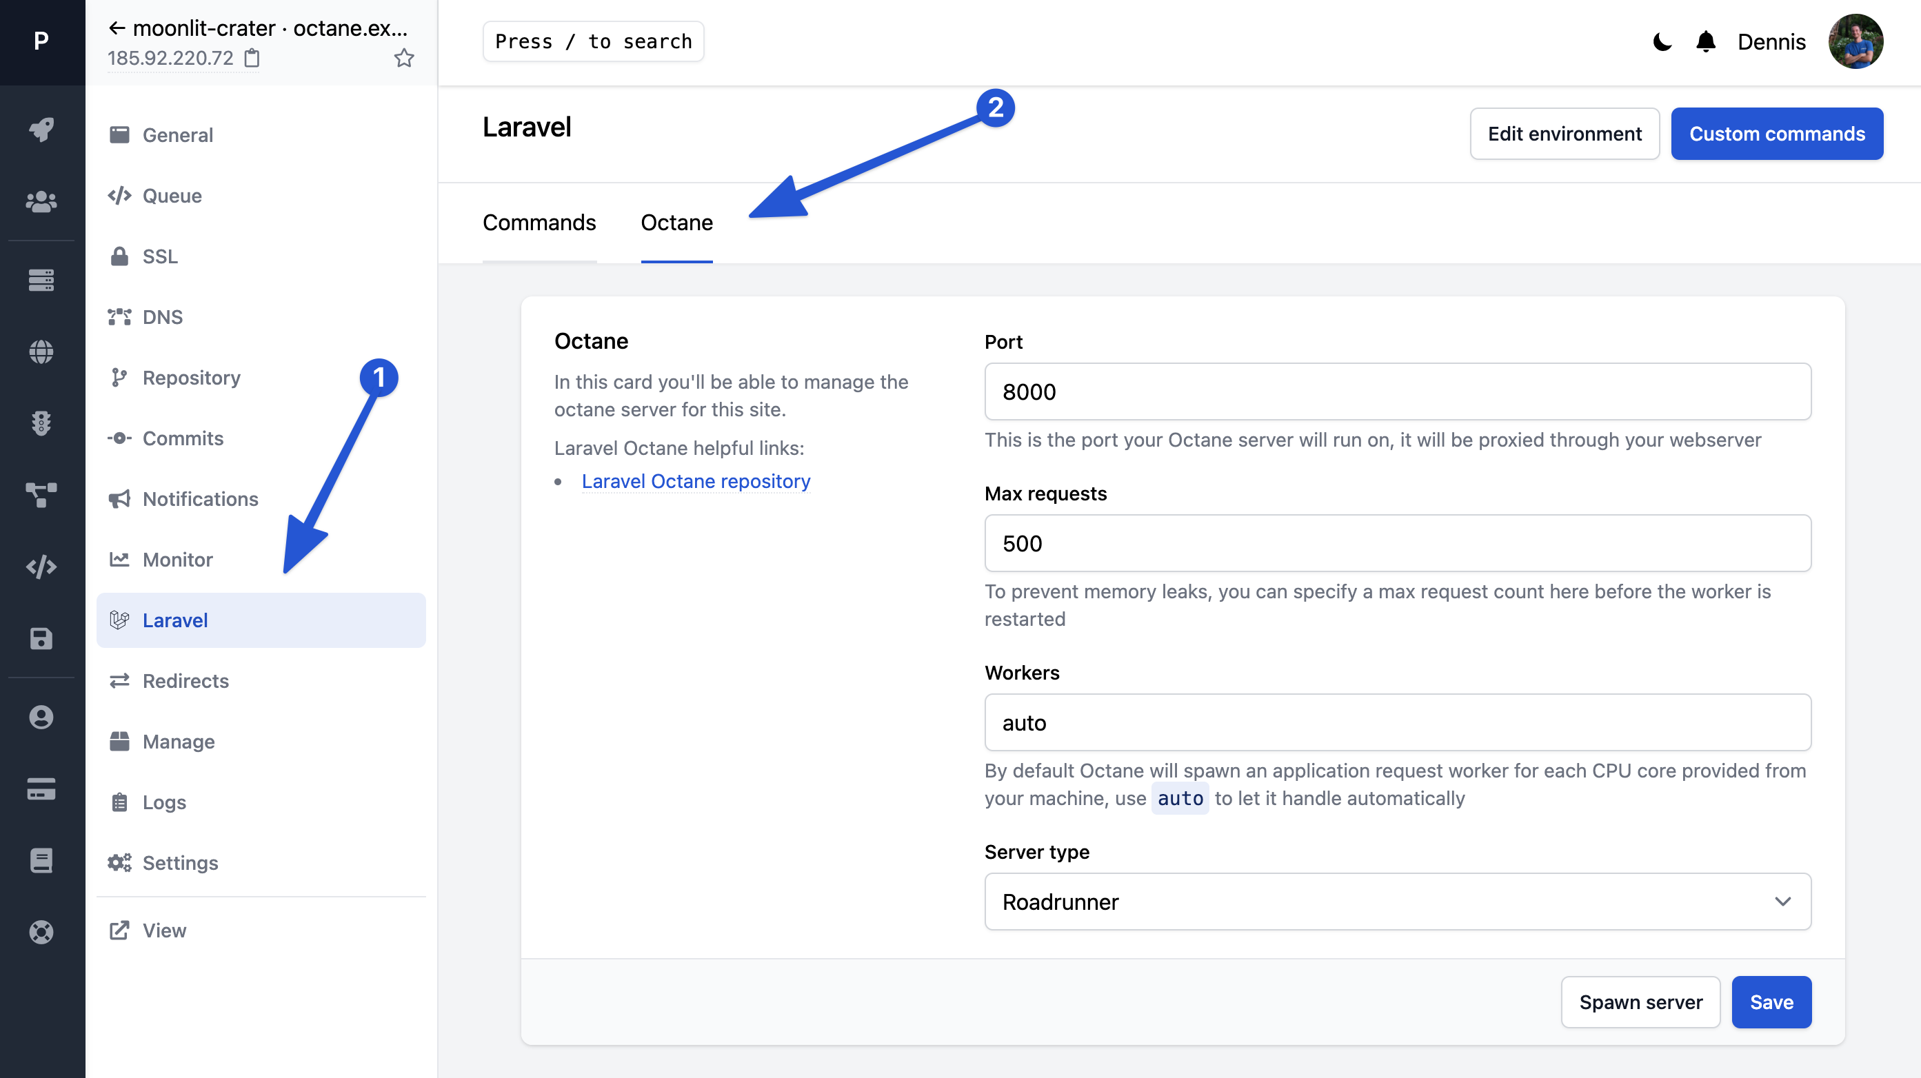This screenshot has height=1078, width=1921.
Task: Switch to the Commands tab
Action: tap(539, 222)
